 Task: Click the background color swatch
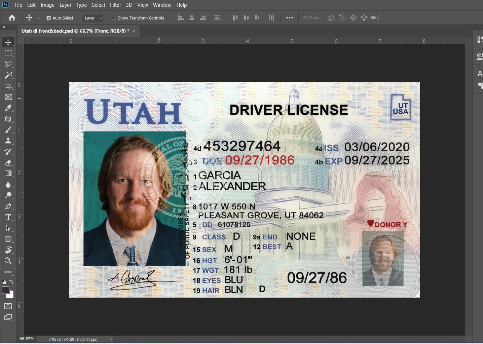pos(11,295)
